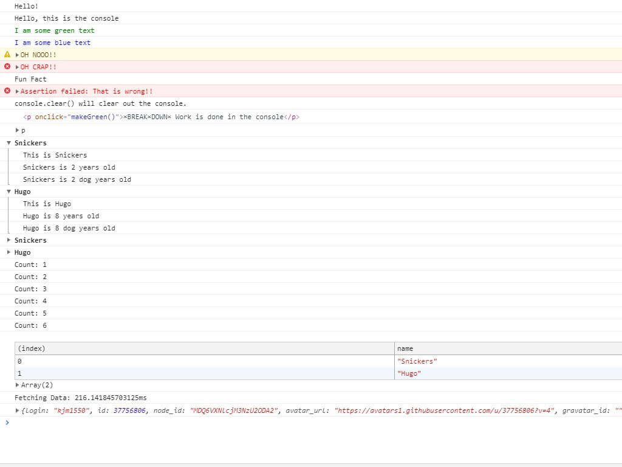Click the yellow warning icon beside OH NOOO!!

point(7,54)
